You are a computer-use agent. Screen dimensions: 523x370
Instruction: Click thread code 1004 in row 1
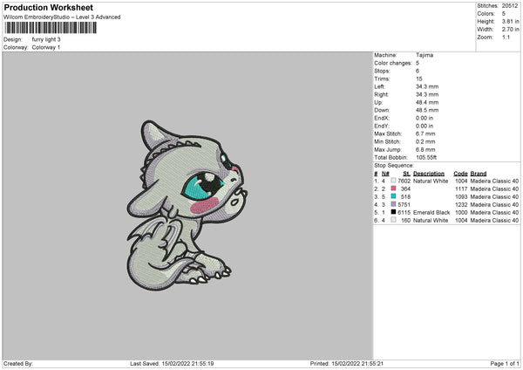point(461,181)
